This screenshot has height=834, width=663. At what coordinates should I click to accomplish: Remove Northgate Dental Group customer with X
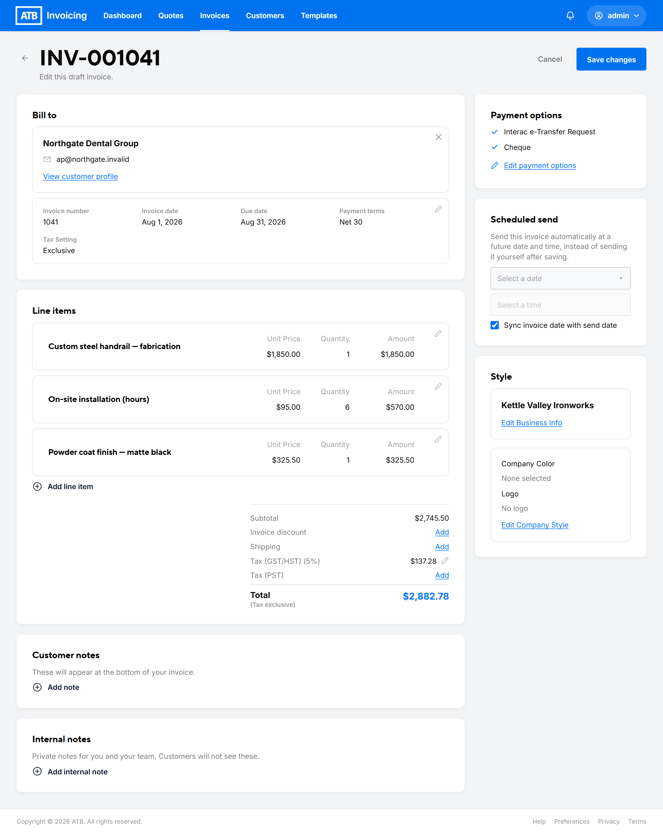click(x=438, y=137)
